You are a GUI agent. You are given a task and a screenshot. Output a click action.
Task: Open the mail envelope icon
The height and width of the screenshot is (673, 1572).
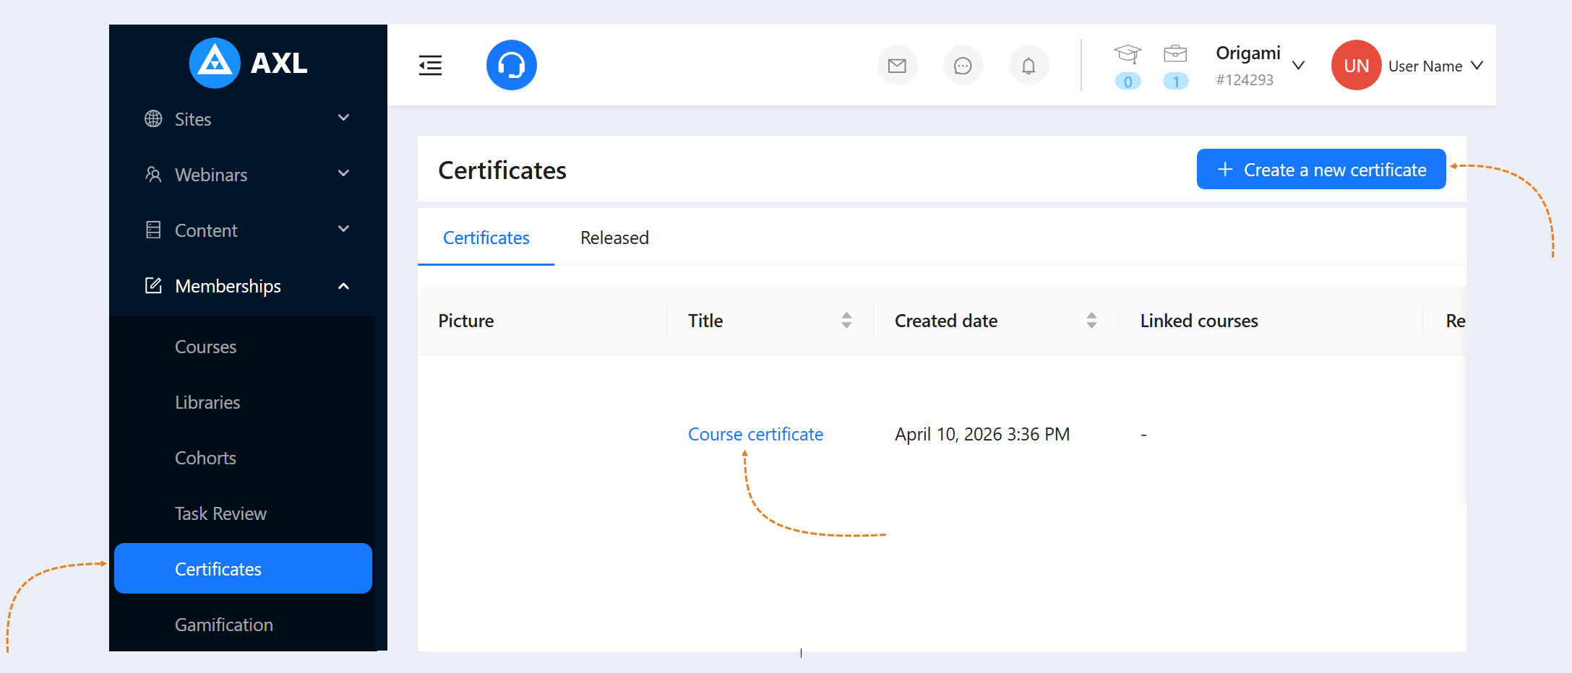(x=897, y=66)
